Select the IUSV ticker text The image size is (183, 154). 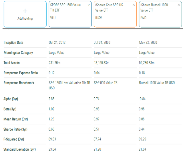point(98,18)
